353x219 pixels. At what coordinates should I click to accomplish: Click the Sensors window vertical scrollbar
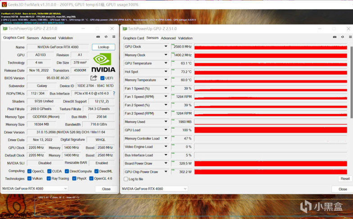click(x=351, y=82)
